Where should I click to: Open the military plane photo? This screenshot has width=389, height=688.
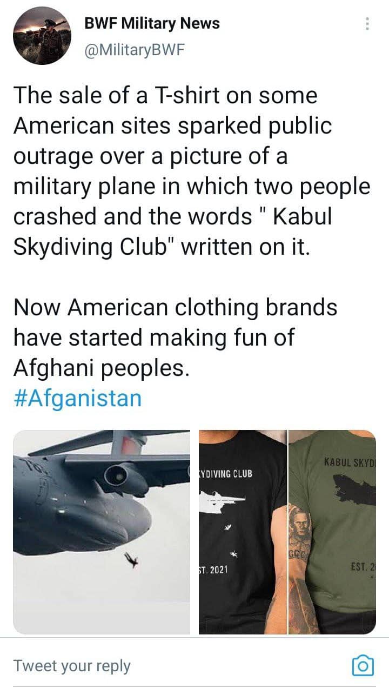102,532
